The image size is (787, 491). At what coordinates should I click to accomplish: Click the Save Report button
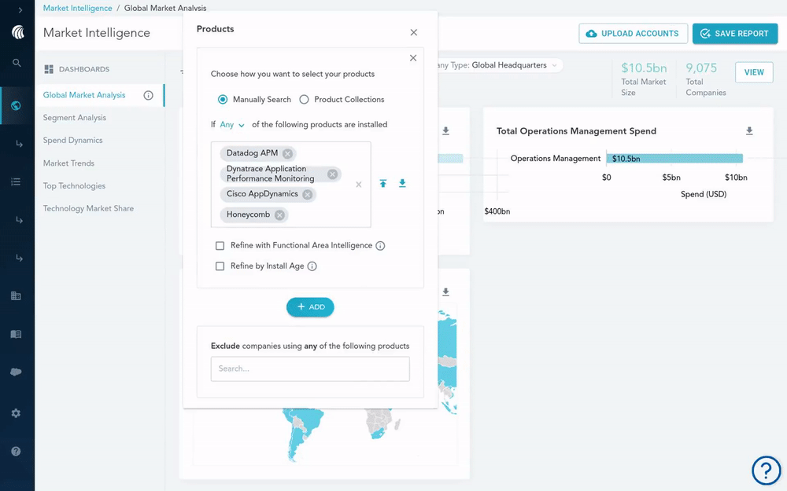click(735, 34)
